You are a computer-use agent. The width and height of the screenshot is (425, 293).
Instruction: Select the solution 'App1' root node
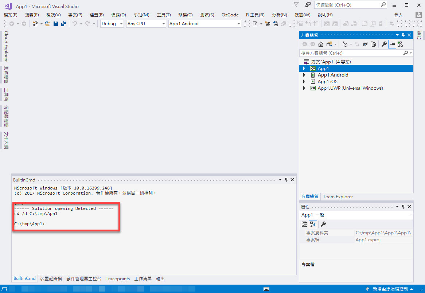pyautogui.click(x=331, y=62)
